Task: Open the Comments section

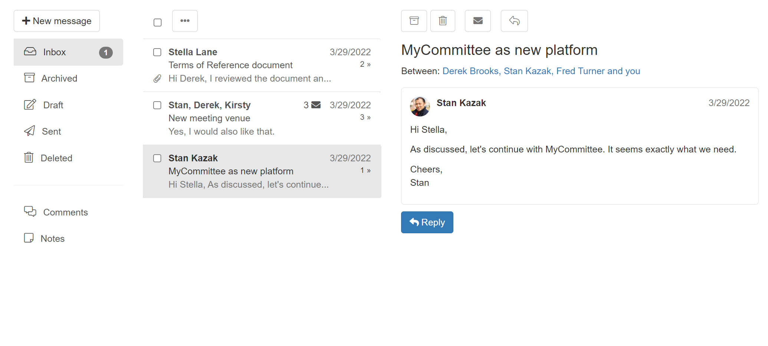Action: click(68, 212)
